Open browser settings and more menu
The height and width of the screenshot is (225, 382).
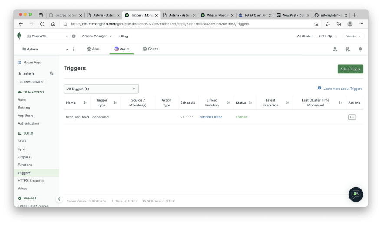point(361,24)
